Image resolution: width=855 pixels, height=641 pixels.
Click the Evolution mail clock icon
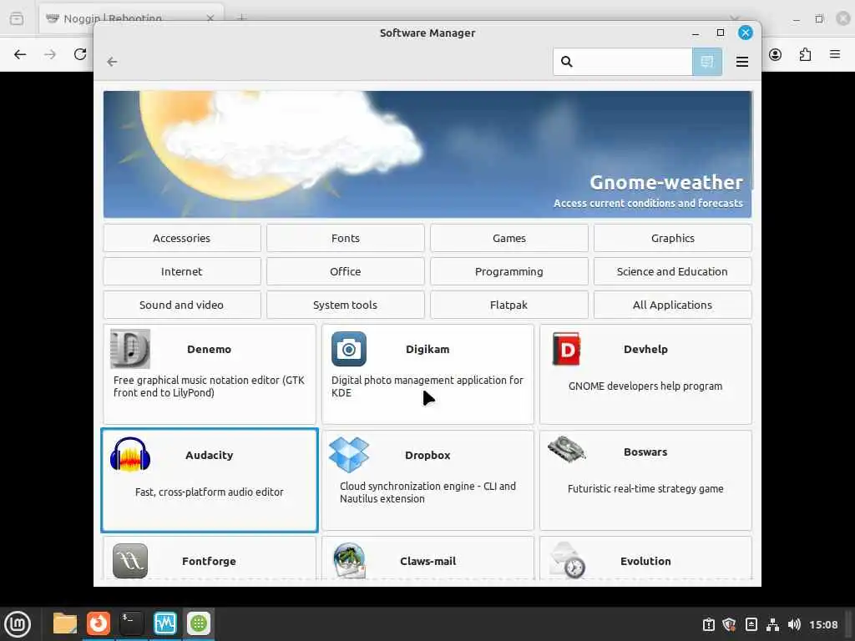pyautogui.click(x=567, y=560)
